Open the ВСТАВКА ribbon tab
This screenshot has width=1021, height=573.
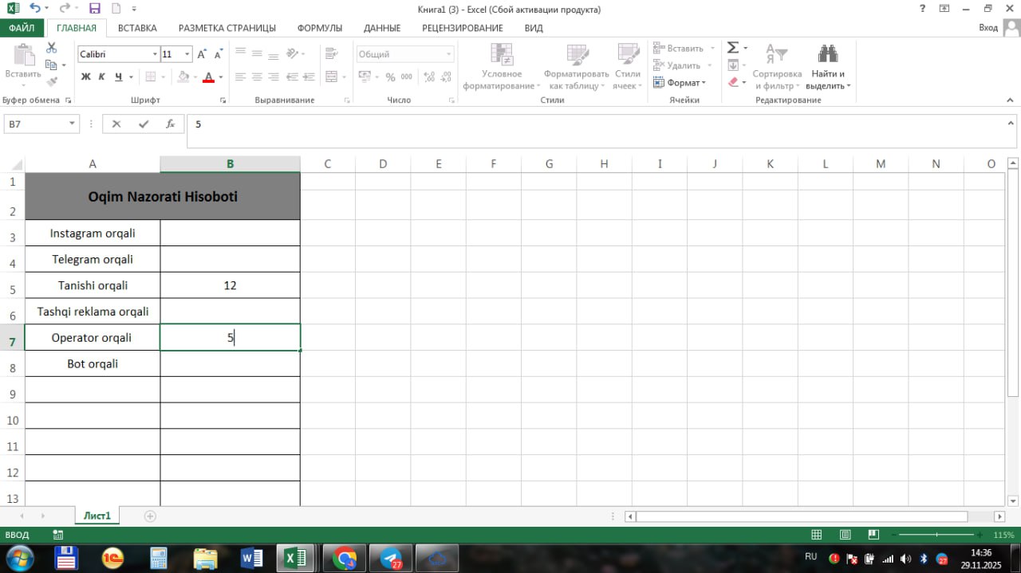pos(137,28)
